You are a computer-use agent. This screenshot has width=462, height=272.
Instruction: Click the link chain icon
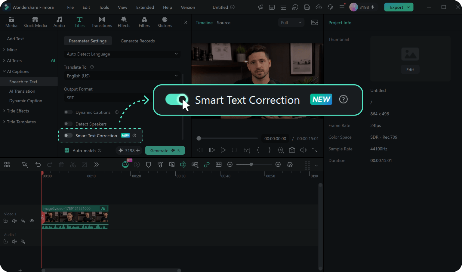tap(207, 165)
